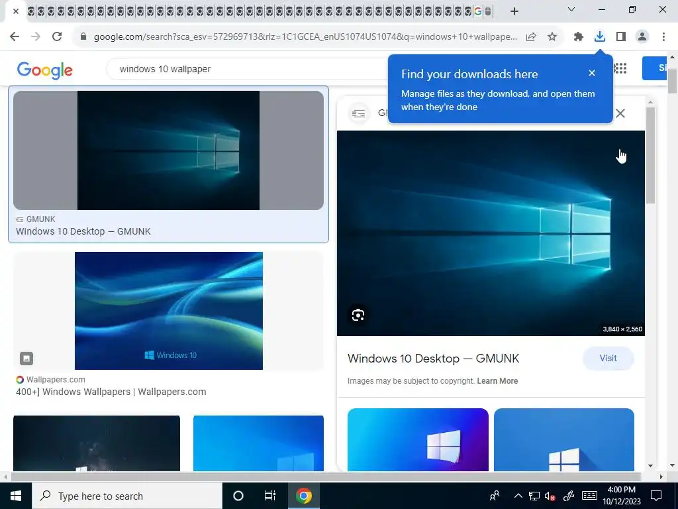Toggle Chrome side panel icon
678x509 pixels.
[x=621, y=37]
